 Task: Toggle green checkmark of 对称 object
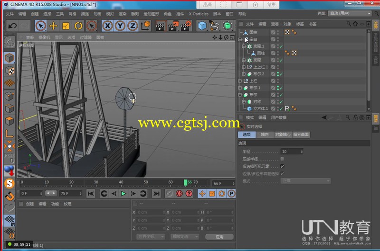(281, 102)
